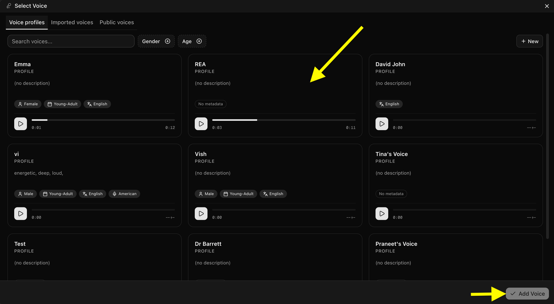
Task: Select the Test voice card title
Action: (20, 244)
